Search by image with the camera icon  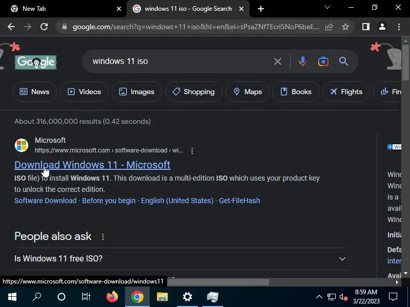pyautogui.click(x=323, y=61)
